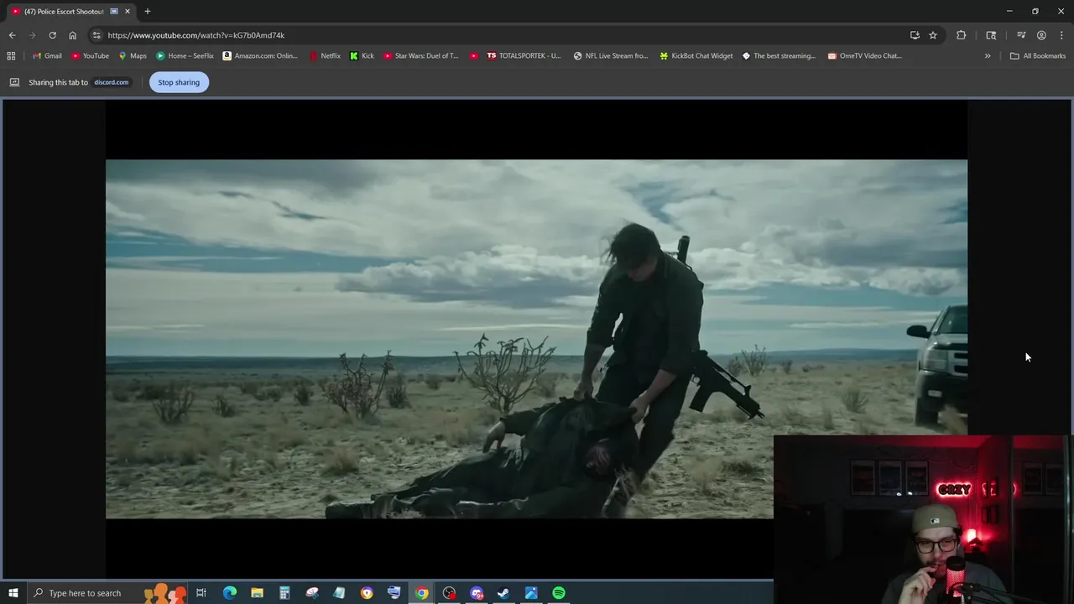Click the discord.com sharing label
Image resolution: width=1074 pixels, height=604 pixels.
click(111, 82)
